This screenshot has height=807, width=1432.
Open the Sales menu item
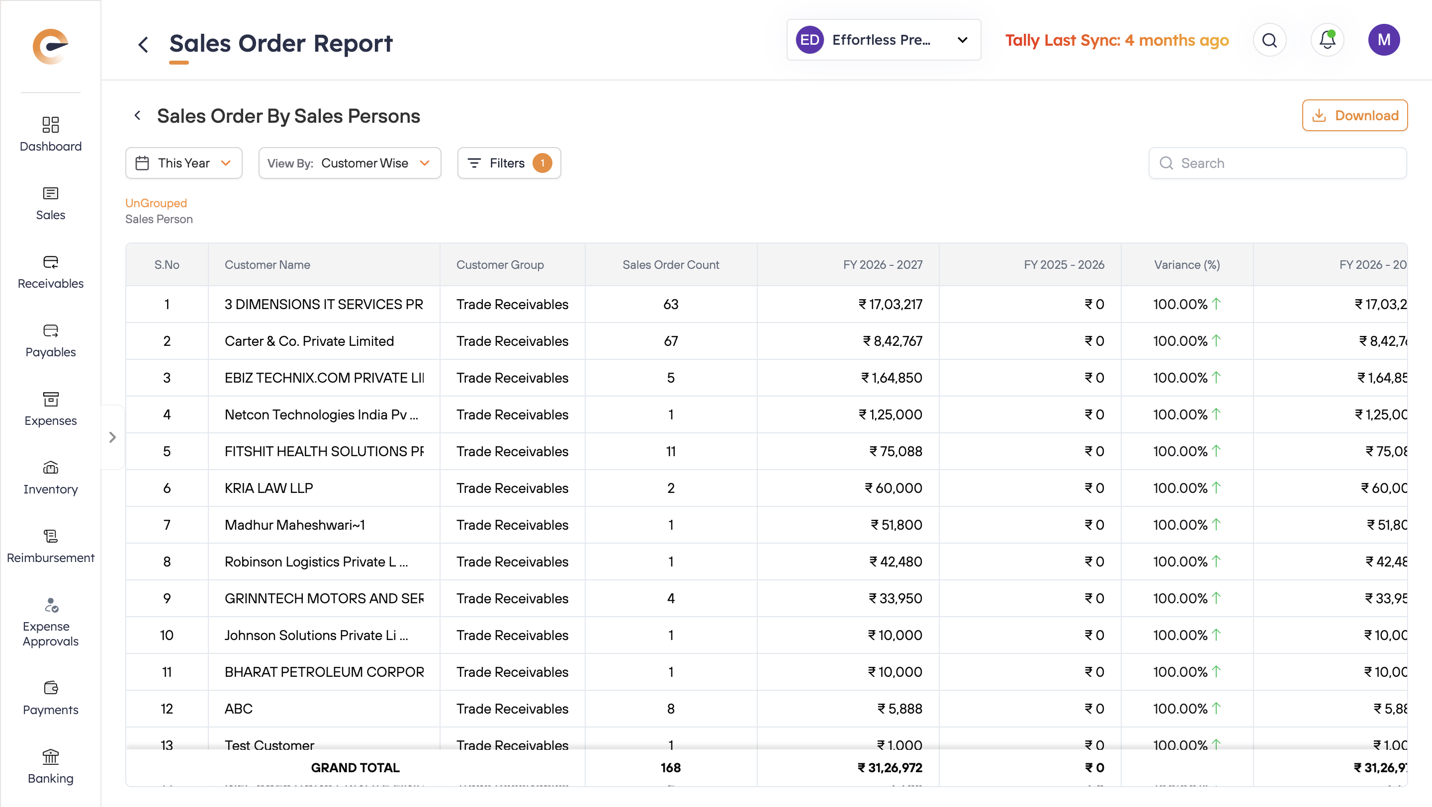51,194
